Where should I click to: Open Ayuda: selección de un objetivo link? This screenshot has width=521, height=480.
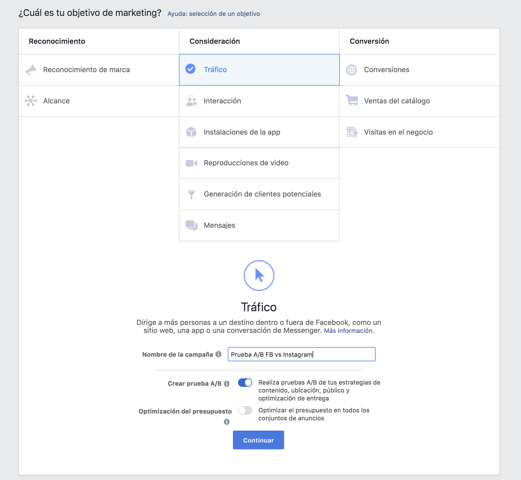pyautogui.click(x=214, y=14)
